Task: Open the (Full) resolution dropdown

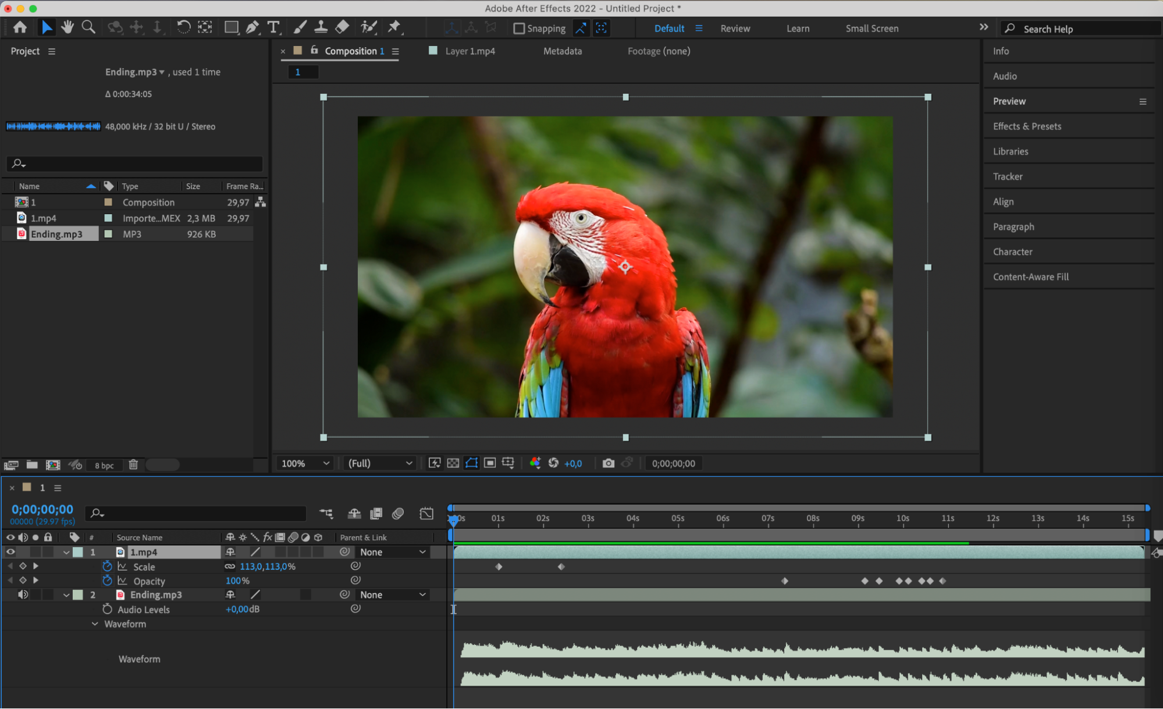Action: click(x=380, y=463)
